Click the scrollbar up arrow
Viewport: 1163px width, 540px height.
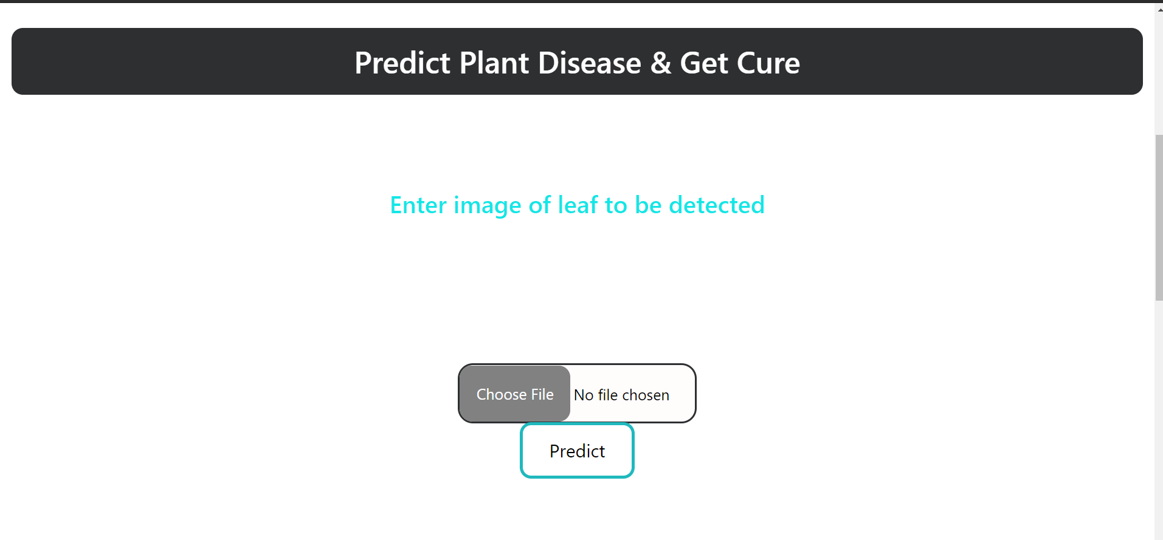pyautogui.click(x=1158, y=9)
